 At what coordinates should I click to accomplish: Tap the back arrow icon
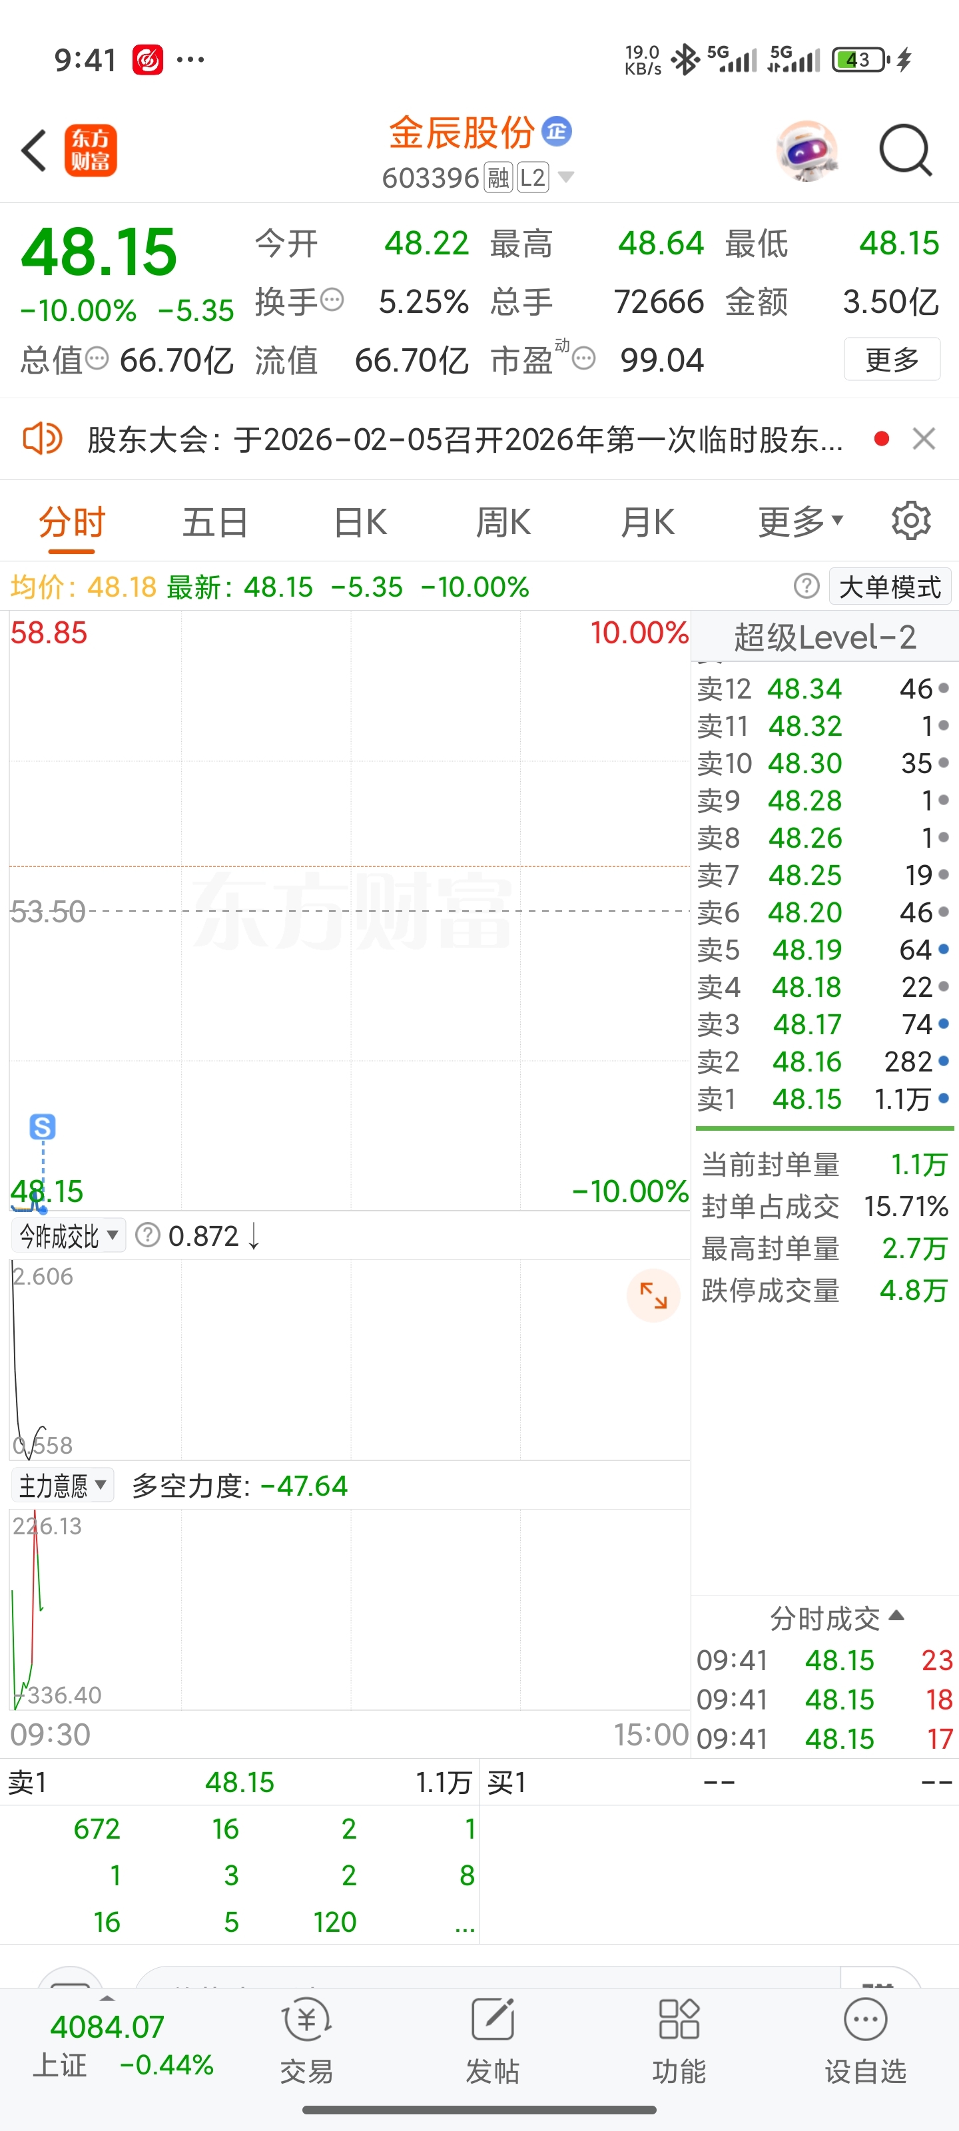click(34, 151)
